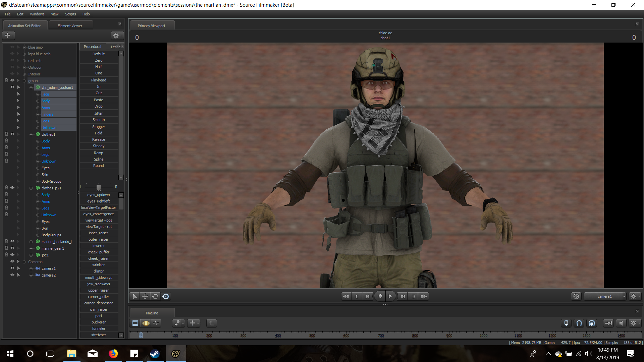Play the shot in the viewport
Viewport: 644px width, 362px height.
(390, 296)
